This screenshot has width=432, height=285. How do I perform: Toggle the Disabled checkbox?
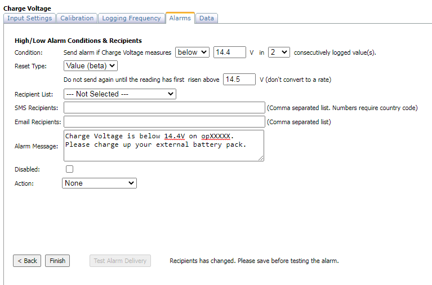tap(69, 169)
